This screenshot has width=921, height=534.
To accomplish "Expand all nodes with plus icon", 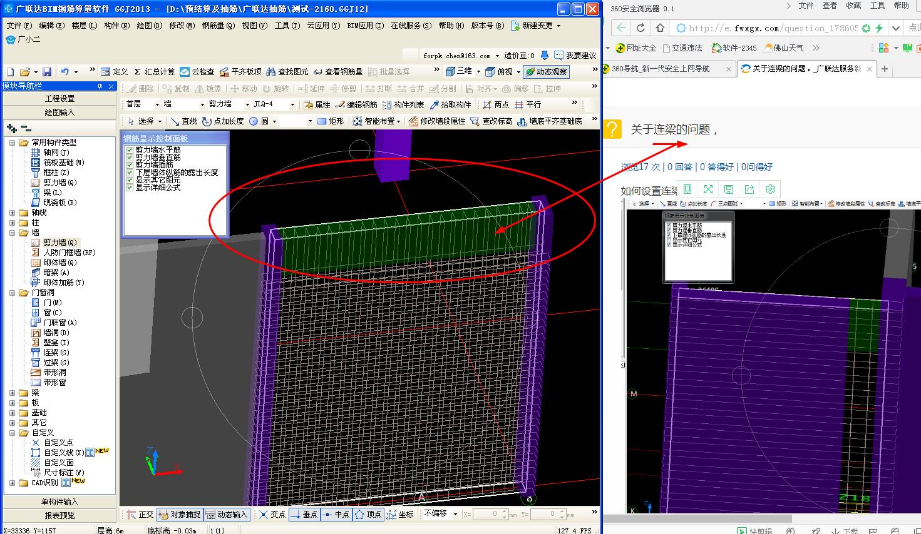I will [x=11, y=128].
